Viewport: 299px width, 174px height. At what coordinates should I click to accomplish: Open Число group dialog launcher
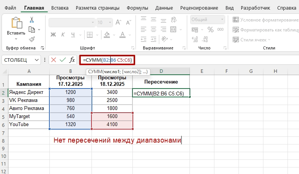pos(225,48)
